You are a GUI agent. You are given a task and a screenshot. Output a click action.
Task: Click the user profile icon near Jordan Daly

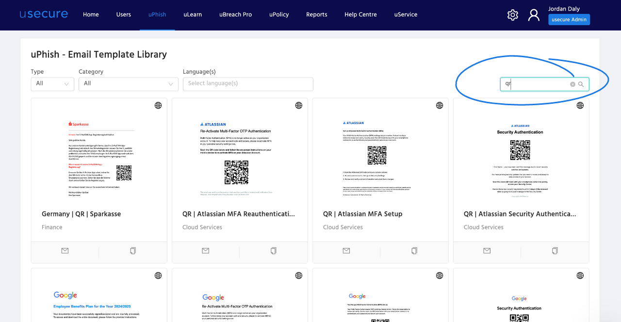(x=534, y=15)
